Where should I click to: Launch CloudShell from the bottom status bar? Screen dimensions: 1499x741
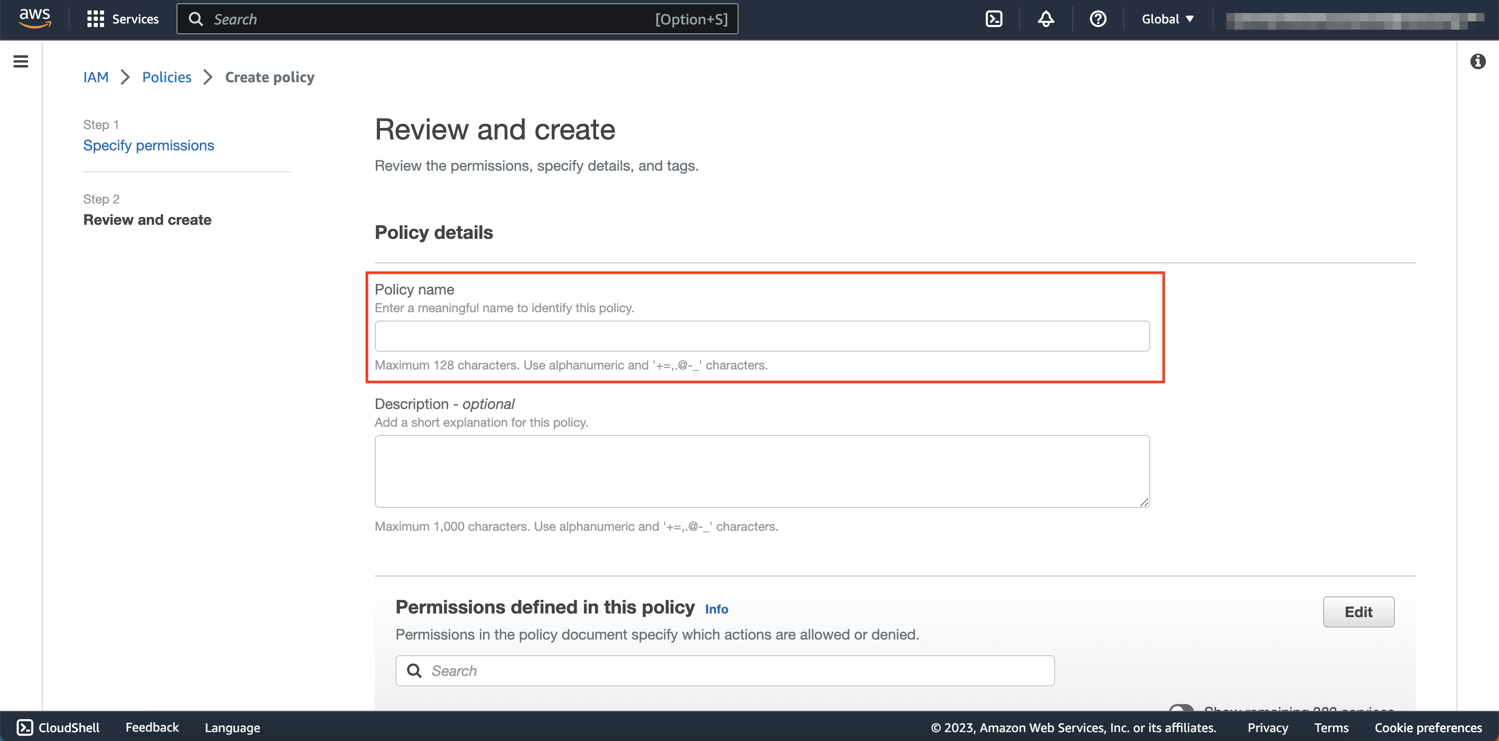click(57, 727)
